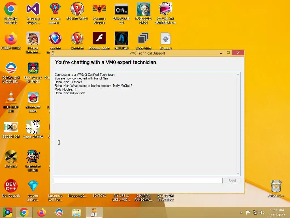
Task: Open Firefox from the taskbar
Action: tap(42, 212)
